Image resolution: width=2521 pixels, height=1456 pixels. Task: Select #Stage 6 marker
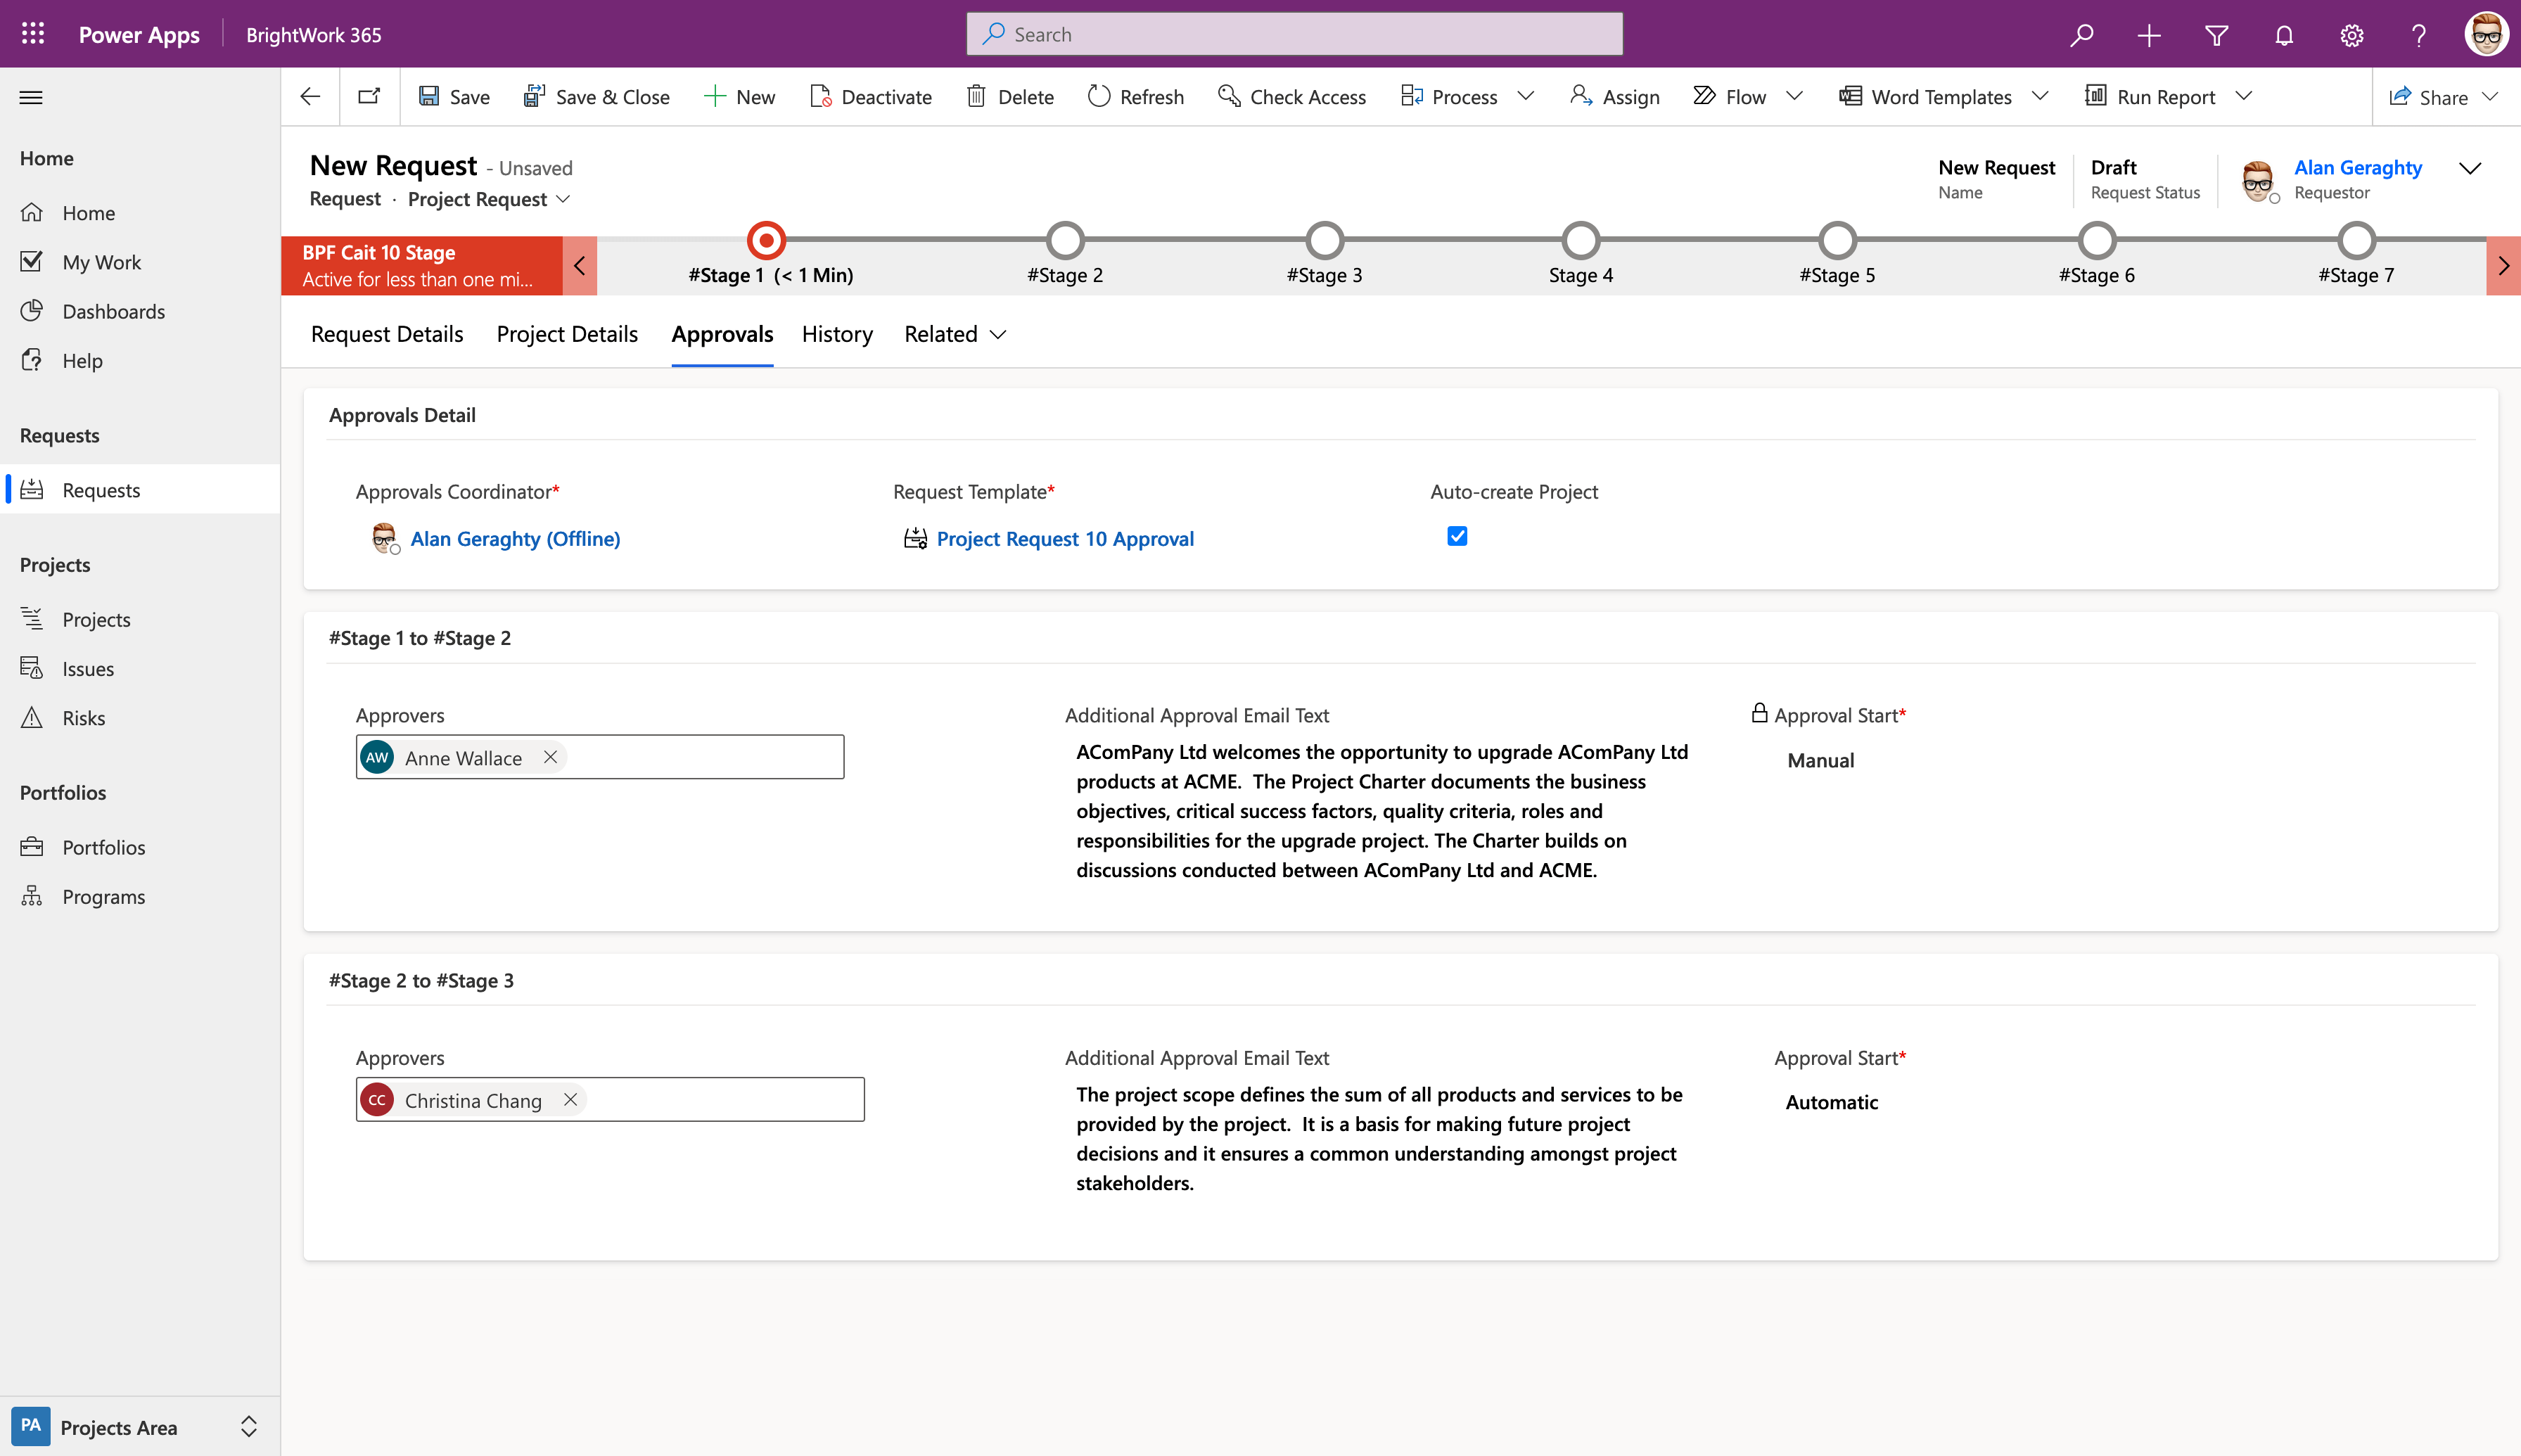(x=2097, y=240)
